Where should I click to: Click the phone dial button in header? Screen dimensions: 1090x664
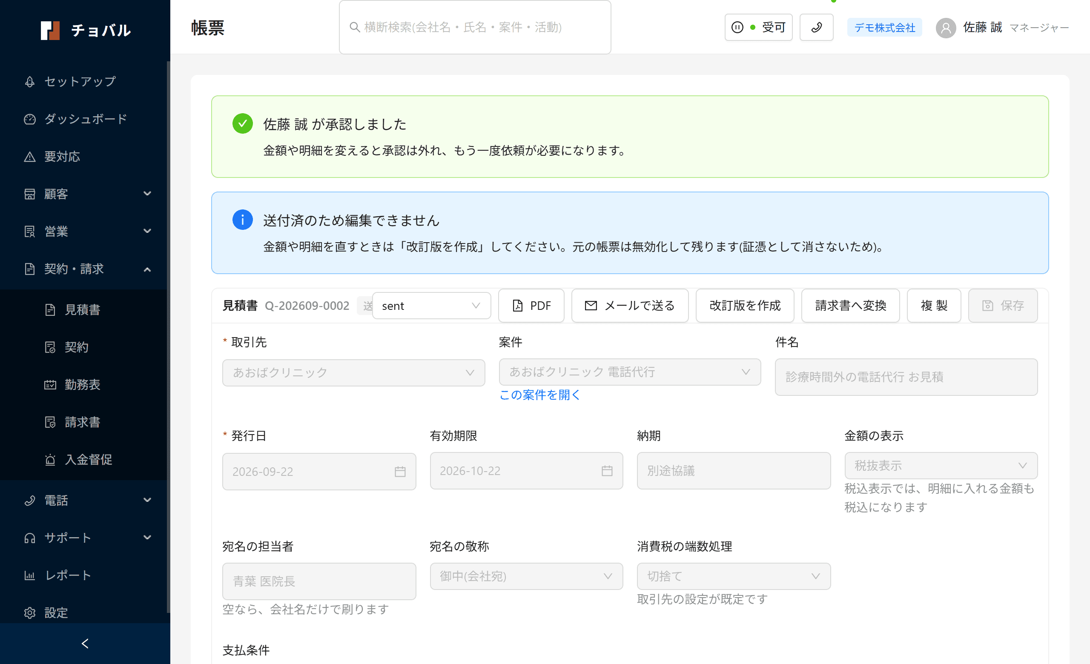(x=816, y=27)
